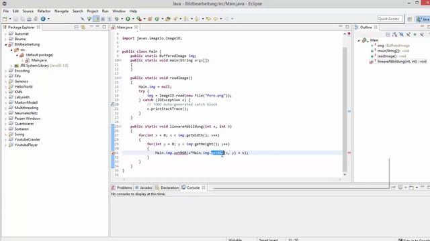Select the NeuralesNetz project

click(x=26, y=113)
